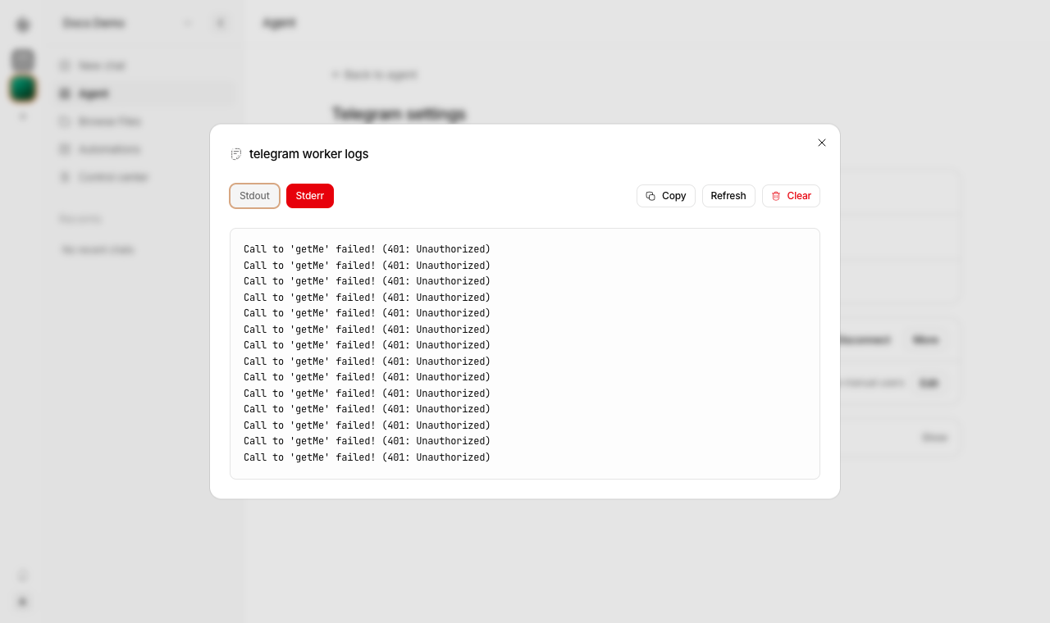Follow the "Back to agent" link behind the dialog
This screenshot has width=1050, height=623.
point(375,75)
